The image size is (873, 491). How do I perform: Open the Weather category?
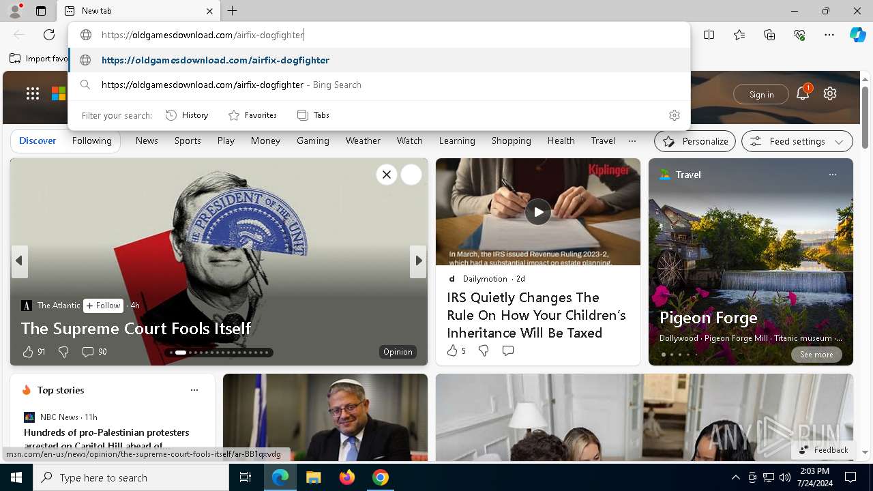(x=363, y=140)
